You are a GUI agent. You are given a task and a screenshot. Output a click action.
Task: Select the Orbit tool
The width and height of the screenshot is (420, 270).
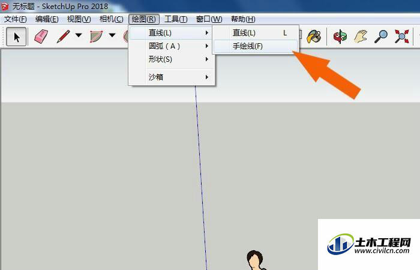pyautogui.click(x=340, y=37)
